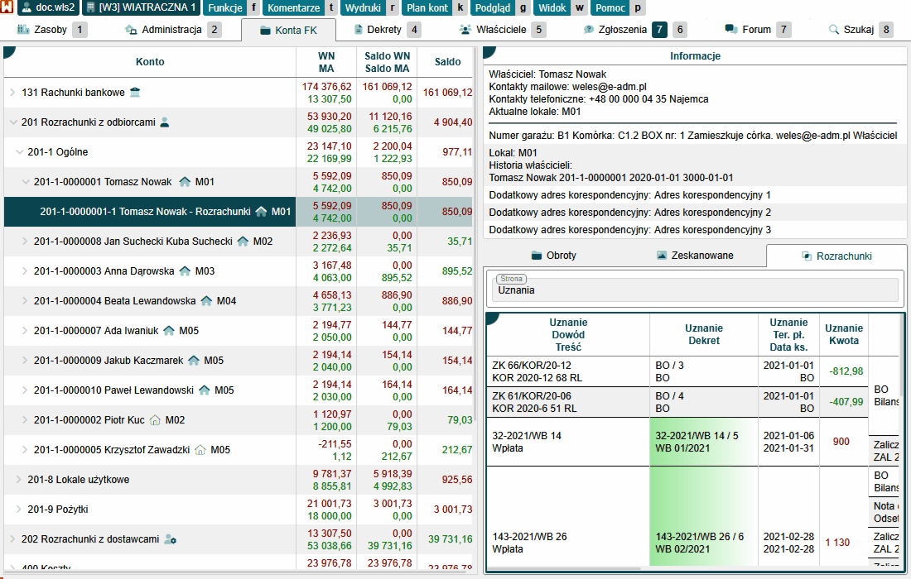Click the house icon beside Anna Dąrowska
The image size is (911, 579).
click(x=184, y=271)
